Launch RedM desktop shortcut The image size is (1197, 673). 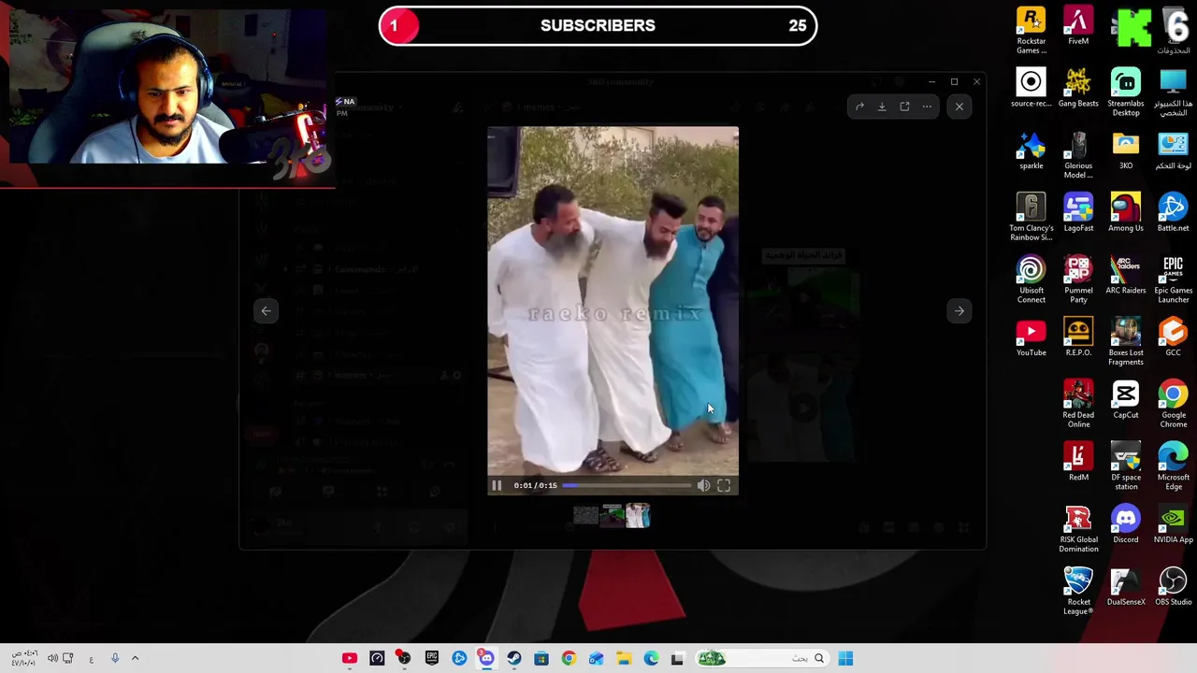pos(1078,462)
